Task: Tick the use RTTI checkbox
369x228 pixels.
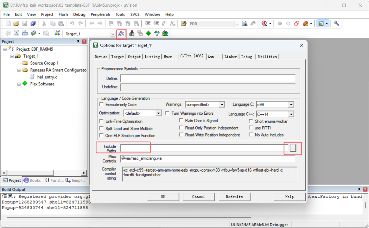Action: pos(251,128)
